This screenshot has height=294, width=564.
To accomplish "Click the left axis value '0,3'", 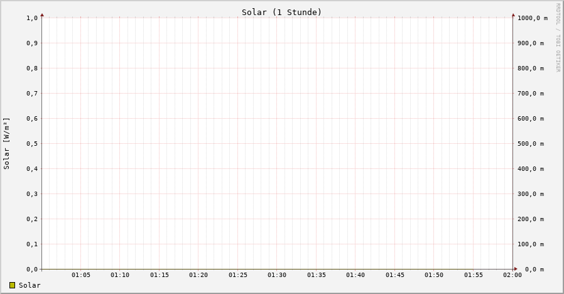I will pyautogui.click(x=32, y=194).
